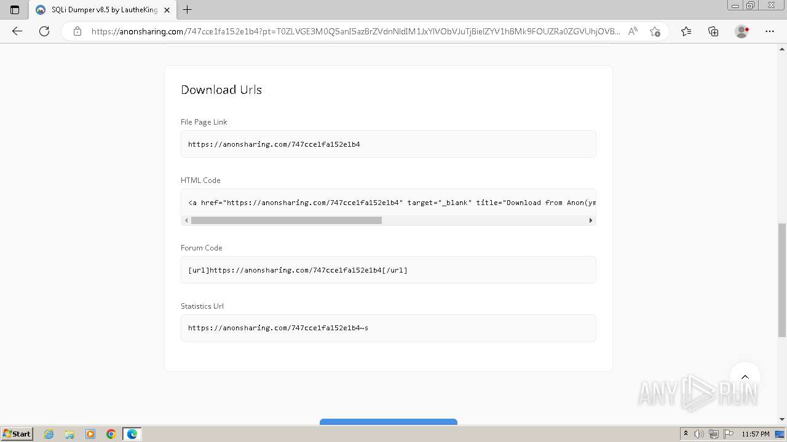
Task: Open the tab actions menu icon
Action: (x=15, y=10)
